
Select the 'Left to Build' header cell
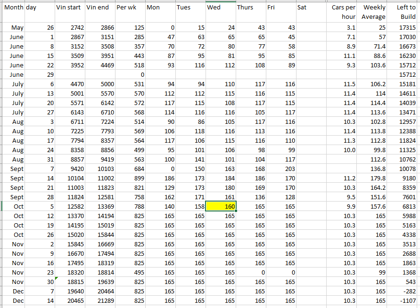[404, 12]
